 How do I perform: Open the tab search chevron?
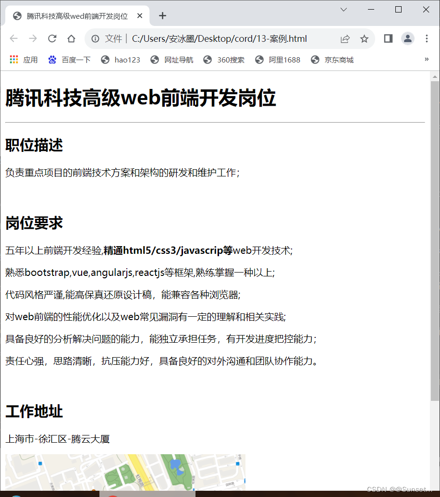(x=344, y=10)
